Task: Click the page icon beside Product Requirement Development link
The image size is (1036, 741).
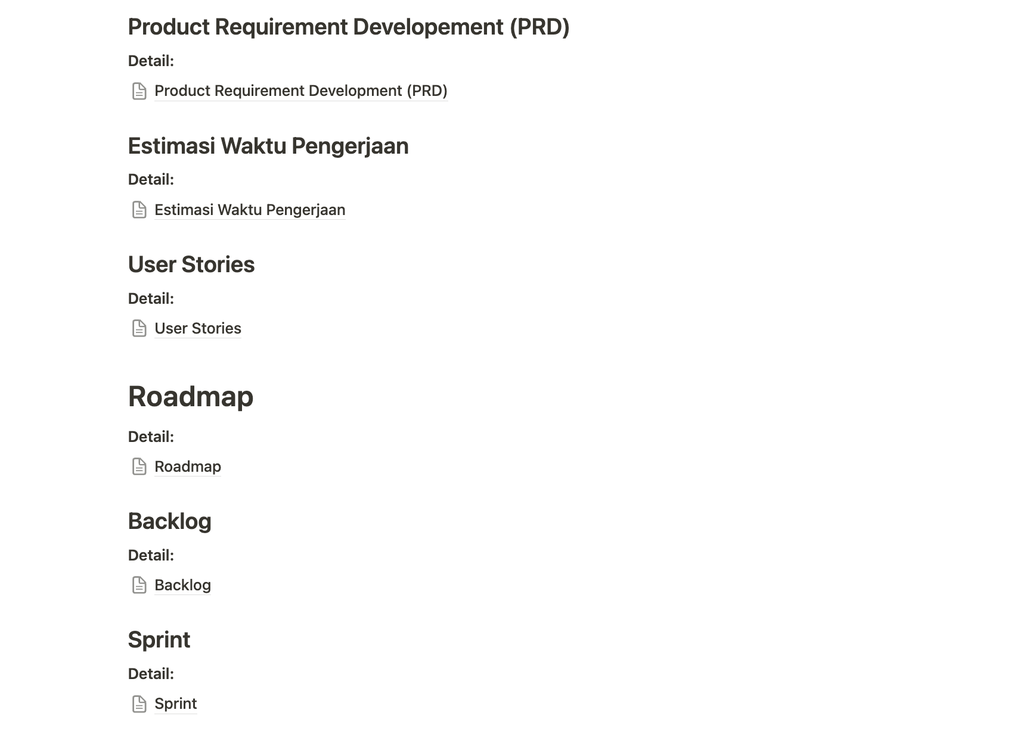Action: [139, 91]
